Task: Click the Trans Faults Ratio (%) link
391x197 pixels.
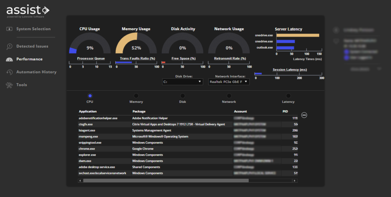Action: pyautogui.click(x=137, y=59)
